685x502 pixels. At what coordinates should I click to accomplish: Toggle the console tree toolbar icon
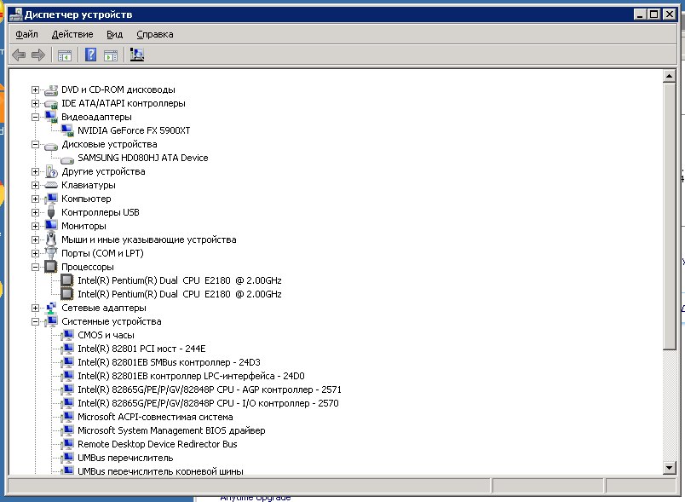[x=65, y=55]
